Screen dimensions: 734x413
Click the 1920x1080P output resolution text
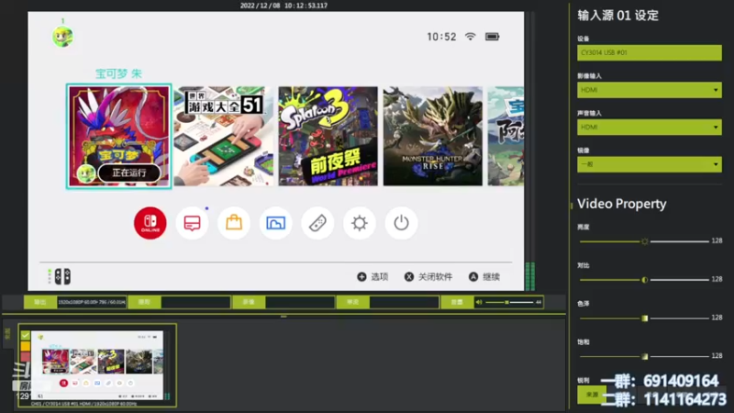click(x=92, y=303)
